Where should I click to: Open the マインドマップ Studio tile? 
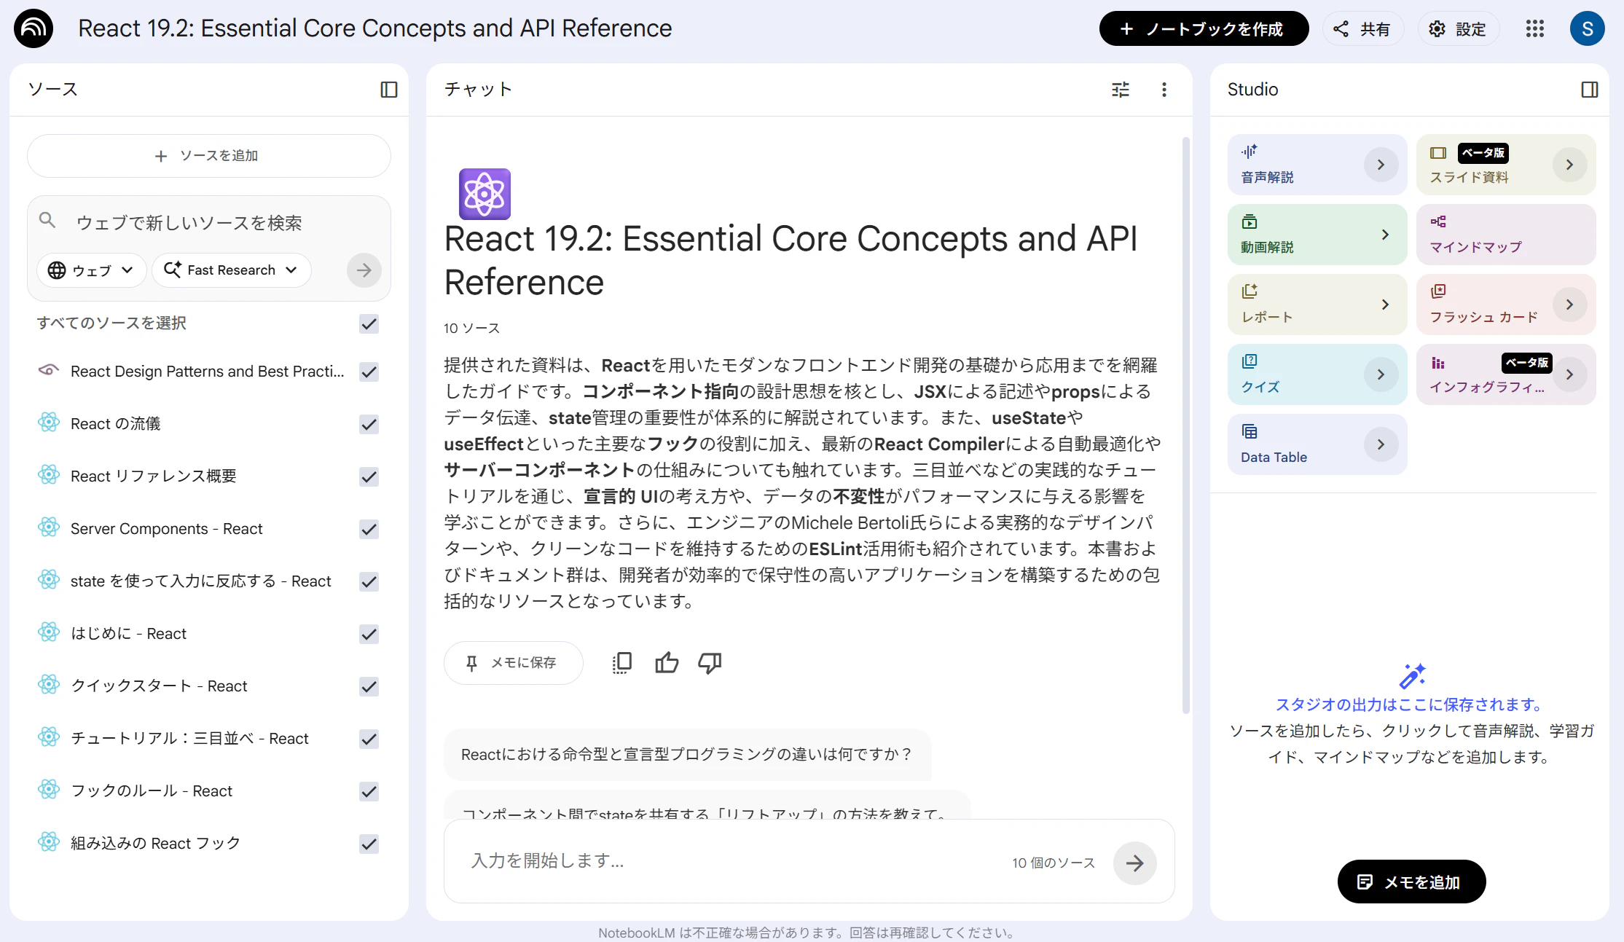[x=1505, y=235]
